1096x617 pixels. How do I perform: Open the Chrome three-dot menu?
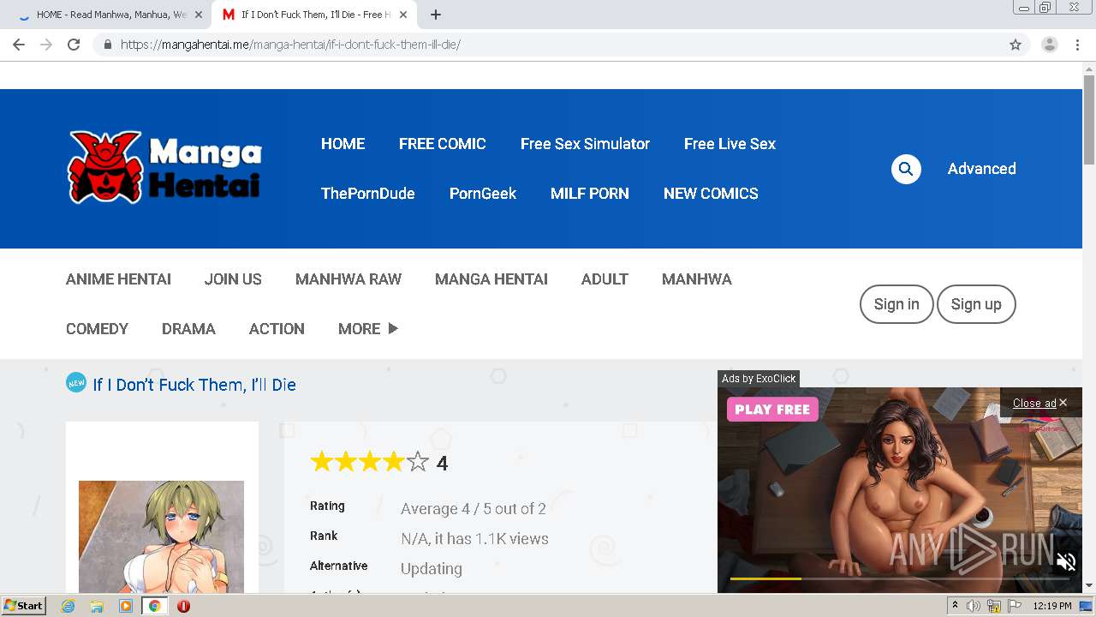[1077, 45]
